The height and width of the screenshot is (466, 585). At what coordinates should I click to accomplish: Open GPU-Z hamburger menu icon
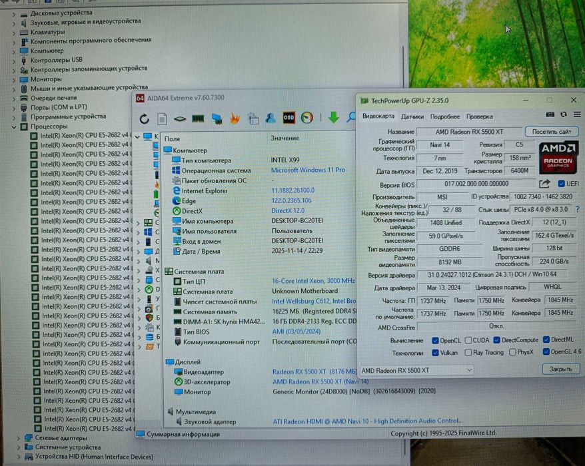pos(577,115)
